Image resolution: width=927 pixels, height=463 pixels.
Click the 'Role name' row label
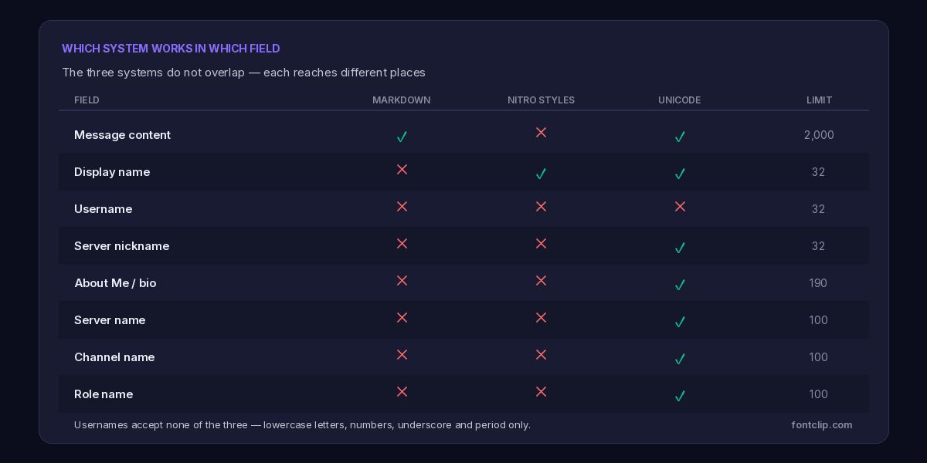pos(104,394)
